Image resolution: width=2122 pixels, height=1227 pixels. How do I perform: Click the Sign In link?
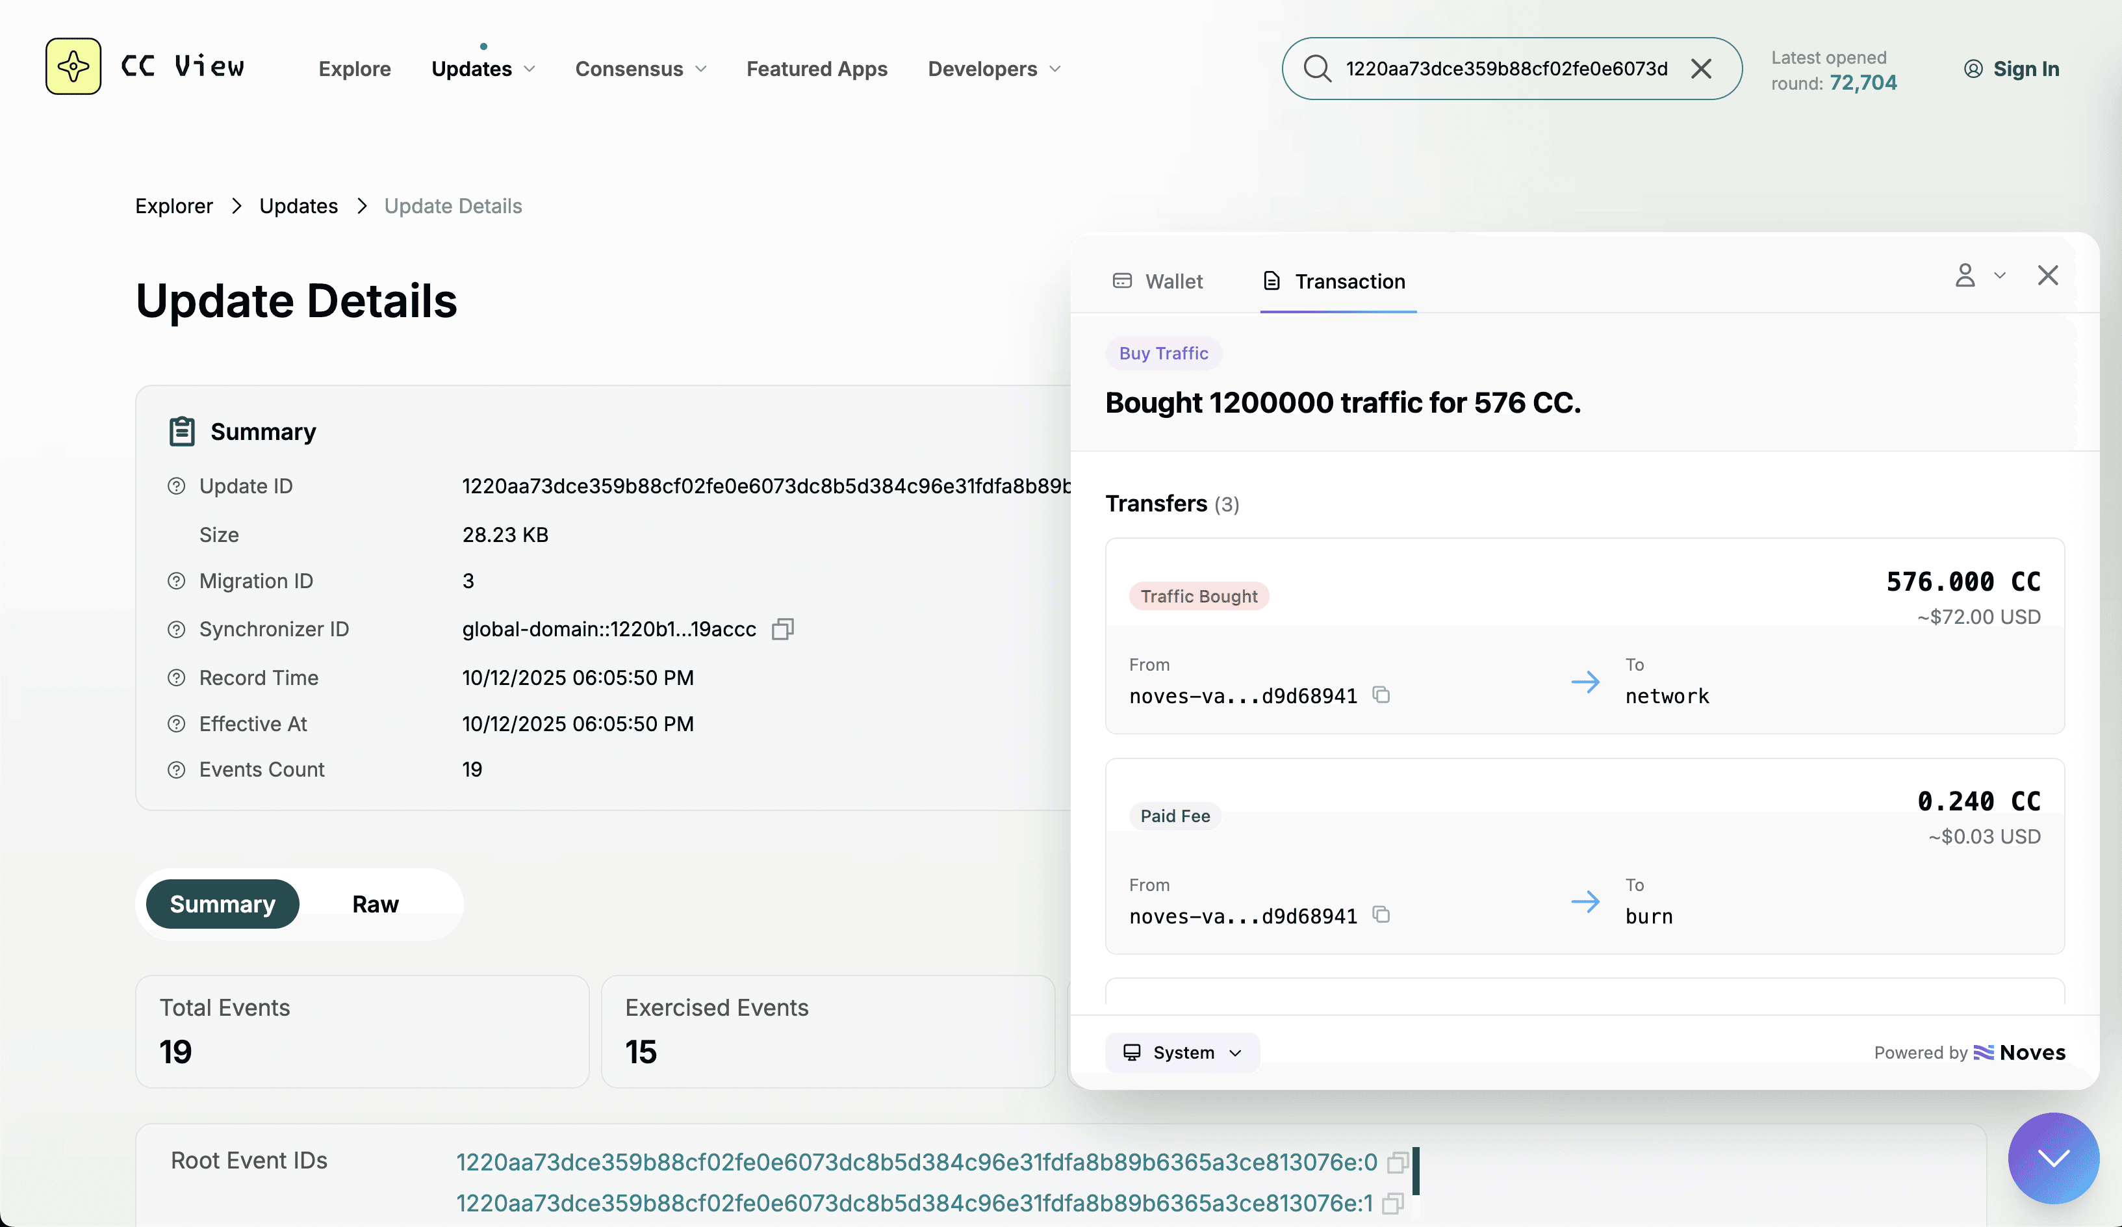2012,69
